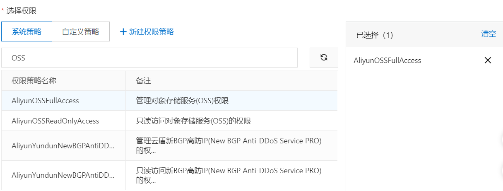This screenshot has width=503, height=191.
Task: Switch to the 系统策略 tab
Action: (26, 32)
